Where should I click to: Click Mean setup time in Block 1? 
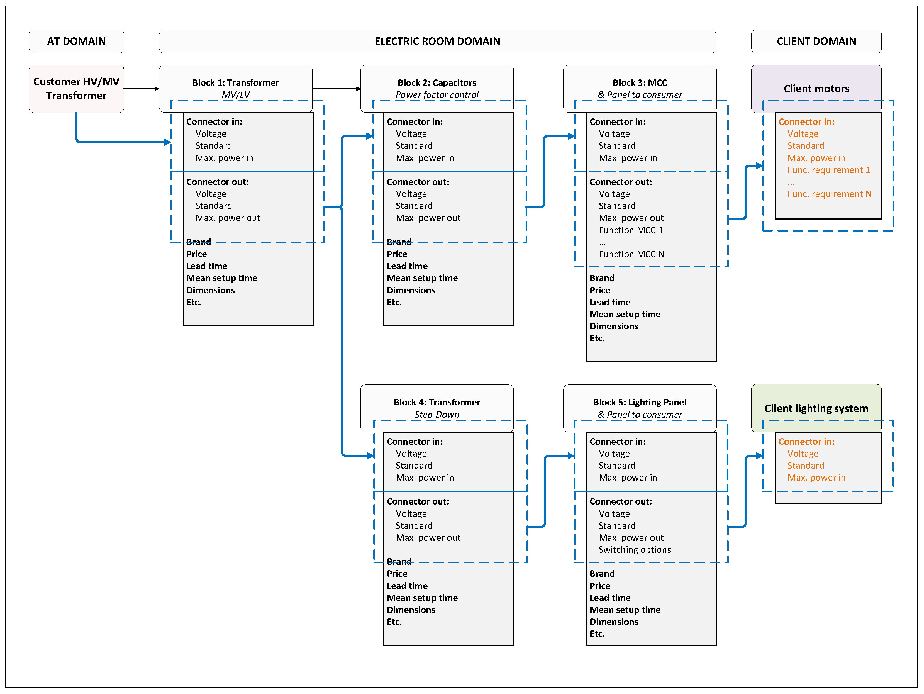click(221, 278)
